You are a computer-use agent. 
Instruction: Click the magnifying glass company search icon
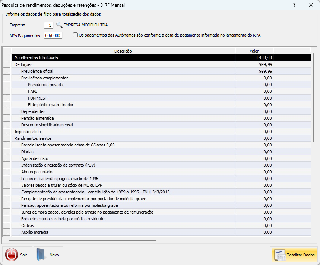point(59,25)
